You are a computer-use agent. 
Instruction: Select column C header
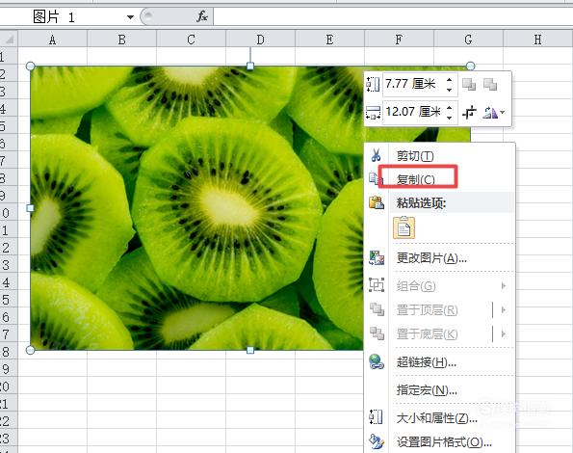[191, 39]
